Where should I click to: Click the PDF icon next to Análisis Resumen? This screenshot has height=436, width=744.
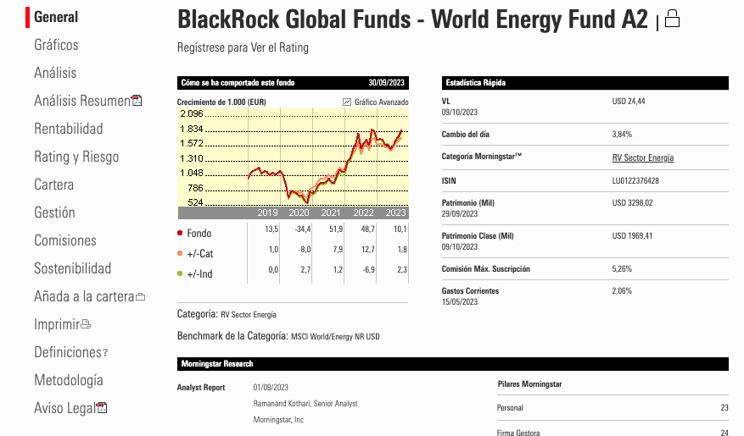point(137,101)
